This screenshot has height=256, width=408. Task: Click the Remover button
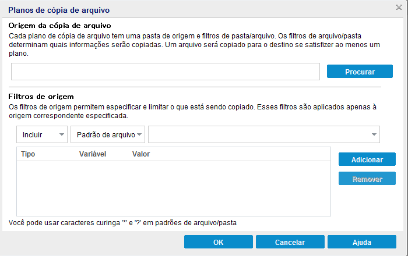[x=367, y=179]
